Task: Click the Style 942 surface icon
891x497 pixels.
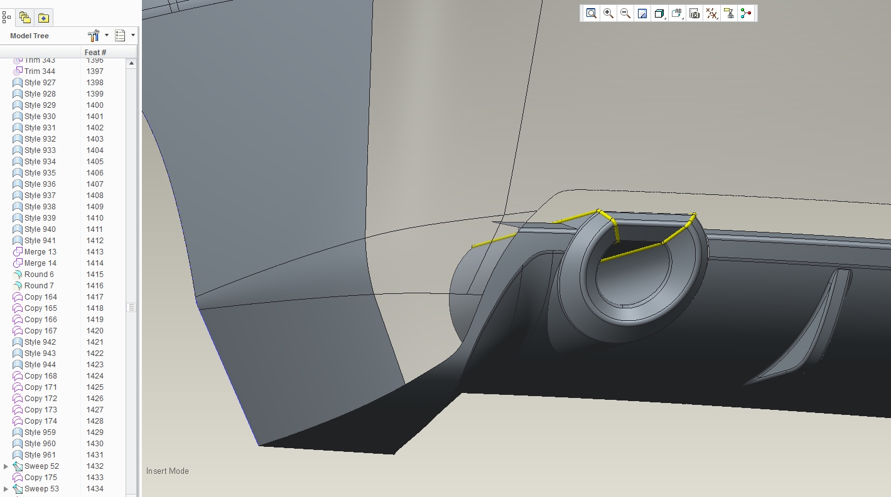Action: (18, 342)
